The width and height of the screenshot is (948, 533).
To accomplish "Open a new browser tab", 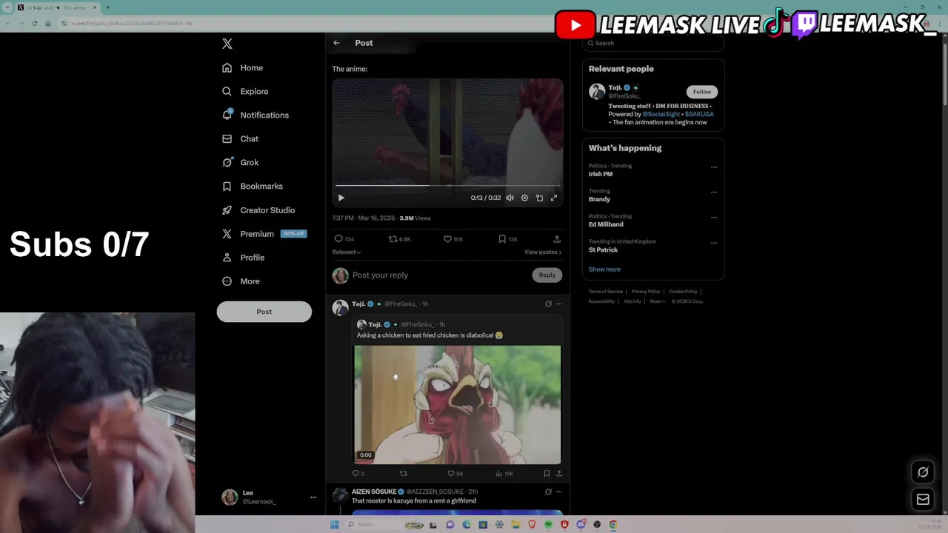I will [107, 7].
